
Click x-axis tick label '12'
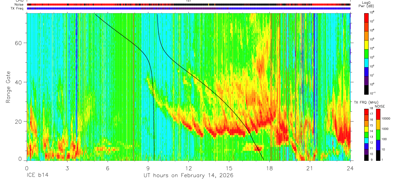189,168
